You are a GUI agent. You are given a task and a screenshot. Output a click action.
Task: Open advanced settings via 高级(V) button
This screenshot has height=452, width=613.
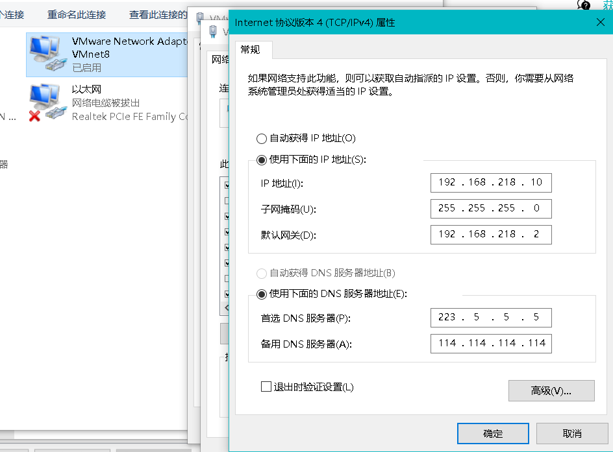551,390
